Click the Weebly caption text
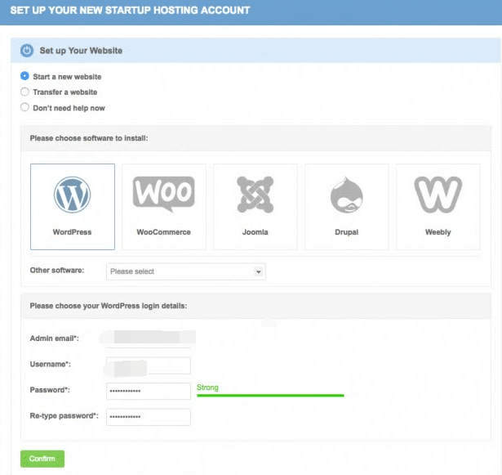The height and width of the screenshot is (475, 502). (438, 232)
